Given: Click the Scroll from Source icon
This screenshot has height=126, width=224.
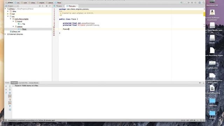Looking at the screenshot, I should click(40, 6).
